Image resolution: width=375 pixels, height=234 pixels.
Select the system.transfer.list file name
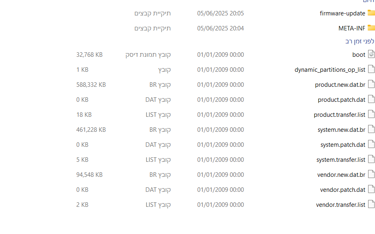point(341,160)
